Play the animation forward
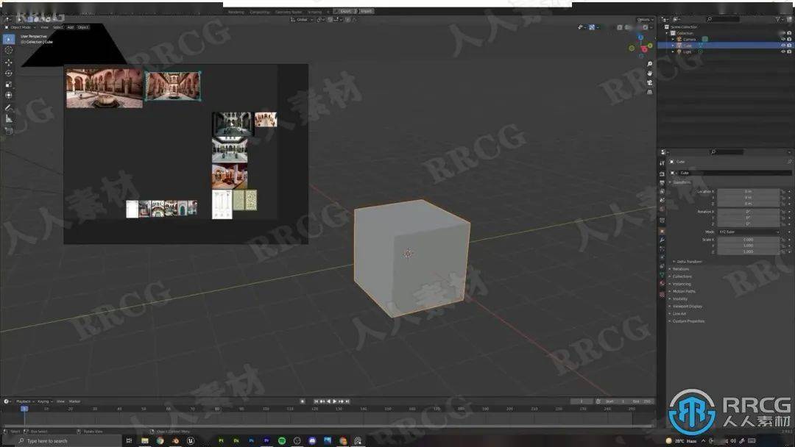795x447 pixels. pos(335,401)
